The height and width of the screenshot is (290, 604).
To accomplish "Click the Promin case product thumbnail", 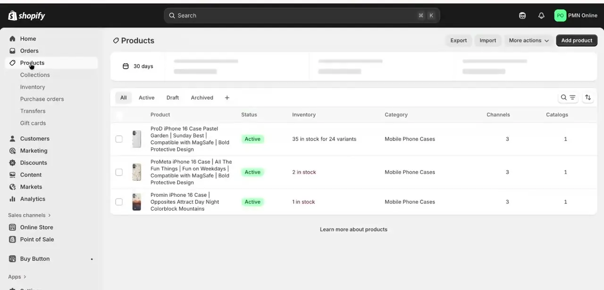I will (x=137, y=202).
